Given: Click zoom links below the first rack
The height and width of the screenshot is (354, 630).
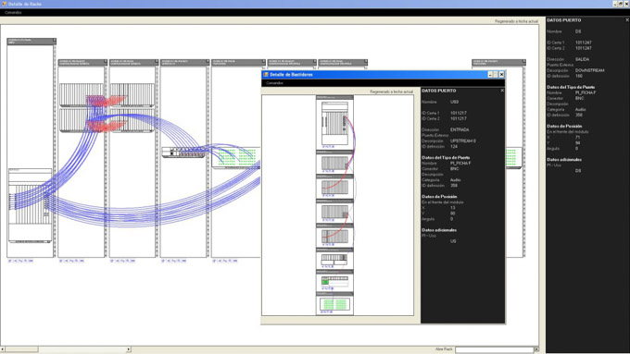Looking at the screenshot, I should [21, 261].
